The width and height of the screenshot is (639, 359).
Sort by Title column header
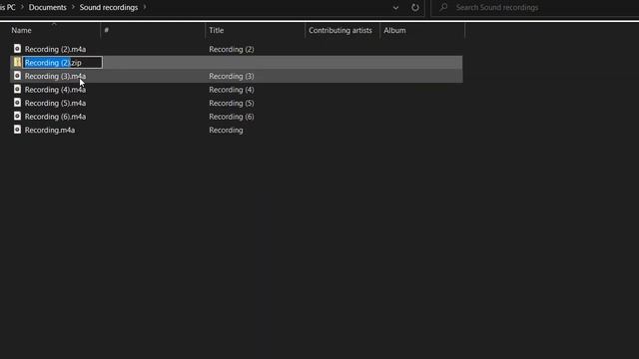[x=216, y=30]
